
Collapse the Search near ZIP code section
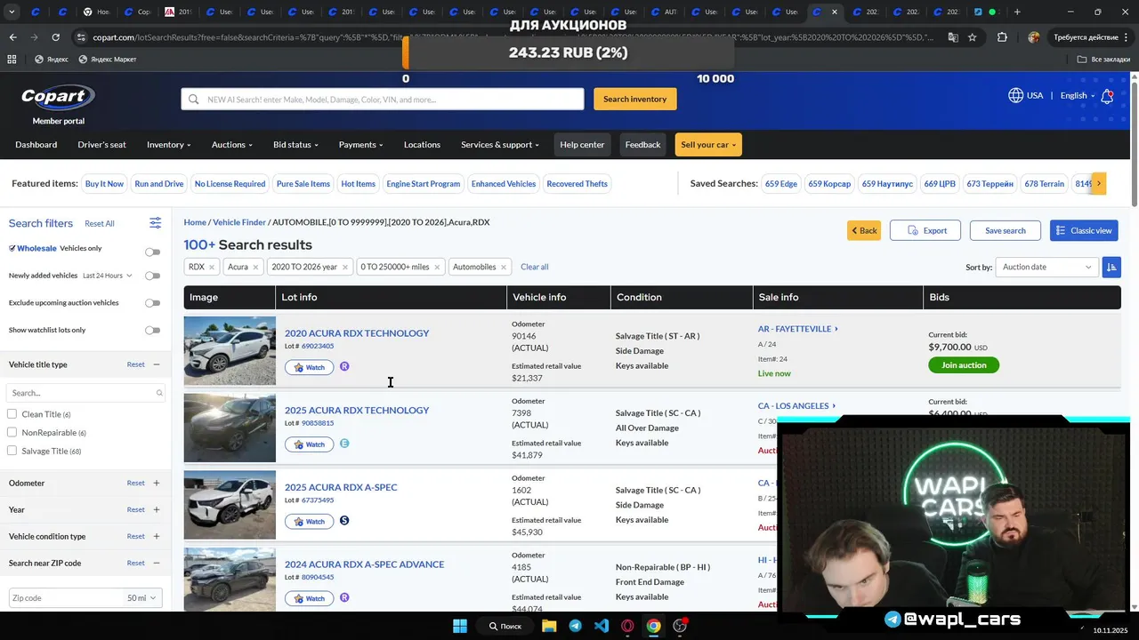point(157,564)
